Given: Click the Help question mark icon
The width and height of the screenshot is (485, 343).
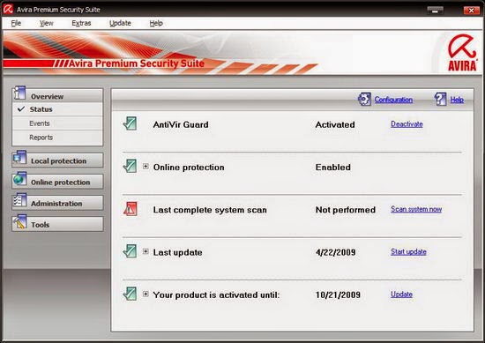Looking at the screenshot, I should pos(440,100).
